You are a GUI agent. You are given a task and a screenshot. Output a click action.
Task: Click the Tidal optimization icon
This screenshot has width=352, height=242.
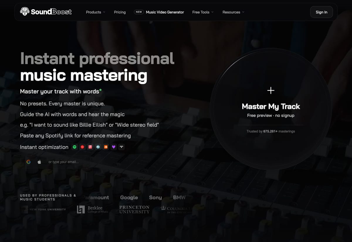point(121,147)
